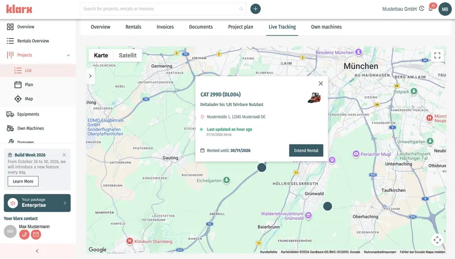The image size is (455, 259).
Task: Call Max Mustermann via phone icon
Action: (x=24, y=235)
